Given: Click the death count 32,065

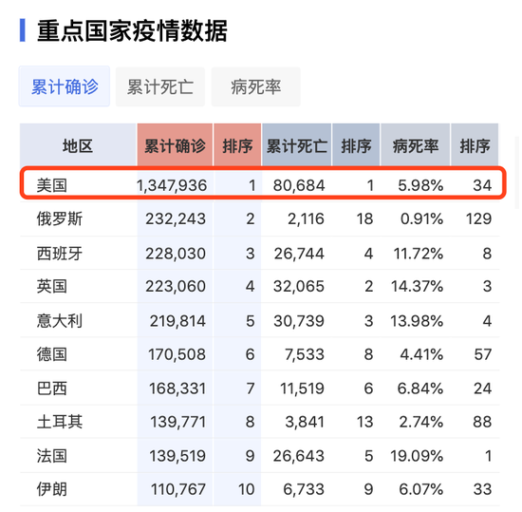Looking at the screenshot, I should click(x=299, y=286).
